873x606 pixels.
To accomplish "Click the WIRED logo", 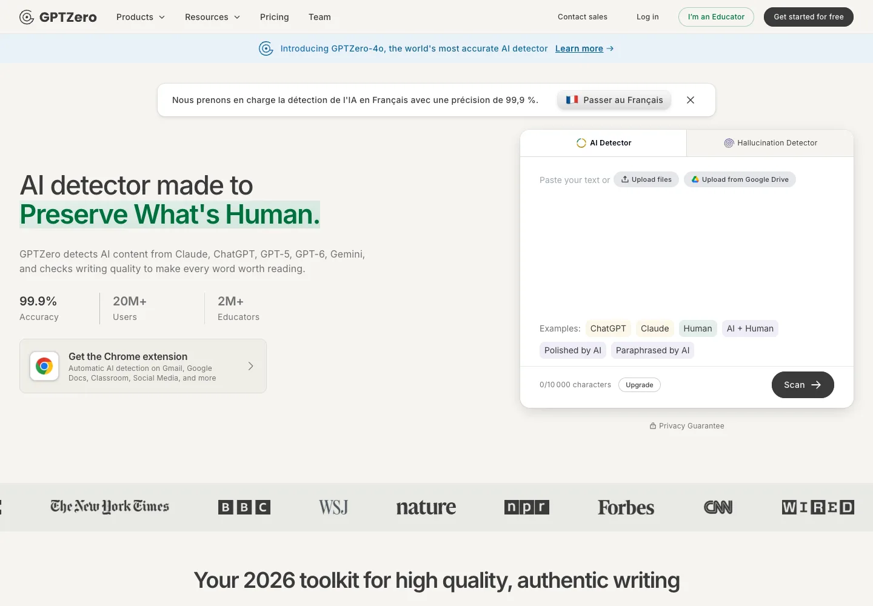I will 818,507.
